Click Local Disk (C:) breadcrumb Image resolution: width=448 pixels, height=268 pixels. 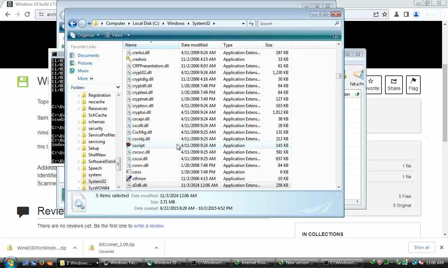click(x=146, y=23)
